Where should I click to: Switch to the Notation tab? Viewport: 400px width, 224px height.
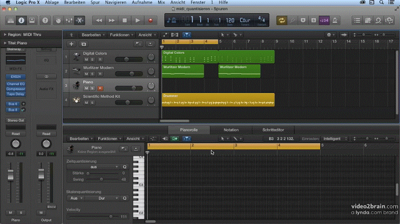coord(231,130)
